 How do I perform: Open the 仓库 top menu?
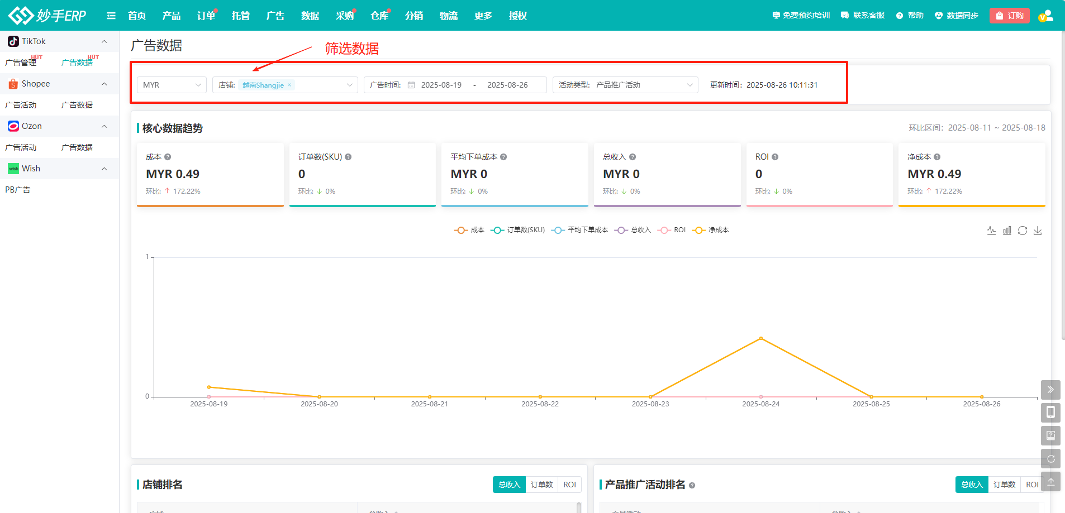[x=379, y=16]
